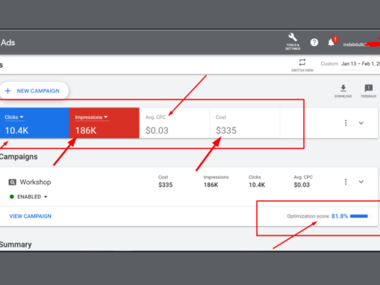Open the Workshop campaign name
Viewport: 380px width, 285px height.
tap(35, 182)
